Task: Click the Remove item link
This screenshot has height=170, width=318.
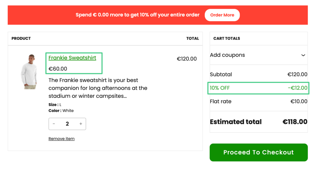Action: tap(61, 139)
